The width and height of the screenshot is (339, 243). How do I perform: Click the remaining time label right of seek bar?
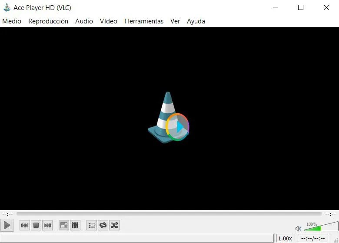330,214
